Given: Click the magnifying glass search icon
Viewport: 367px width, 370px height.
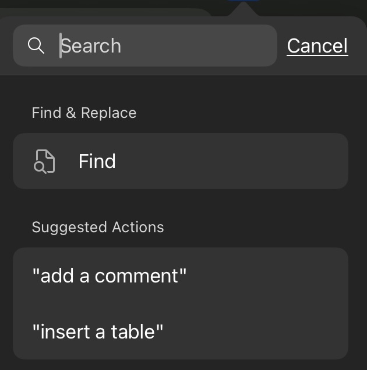Looking at the screenshot, I should pyautogui.click(x=36, y=46).
